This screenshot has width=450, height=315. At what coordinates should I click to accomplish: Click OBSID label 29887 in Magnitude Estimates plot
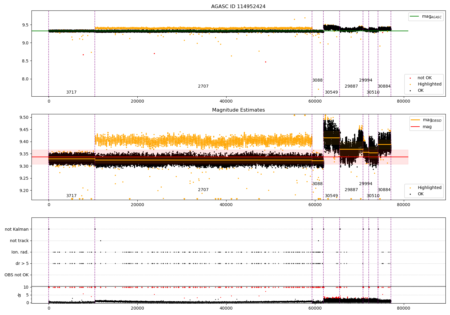351,190
